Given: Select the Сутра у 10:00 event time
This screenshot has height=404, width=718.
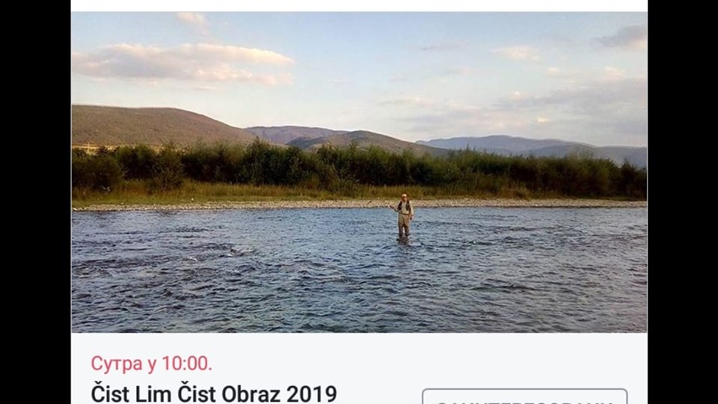Looking at the screenshot, I should point(152,364).
